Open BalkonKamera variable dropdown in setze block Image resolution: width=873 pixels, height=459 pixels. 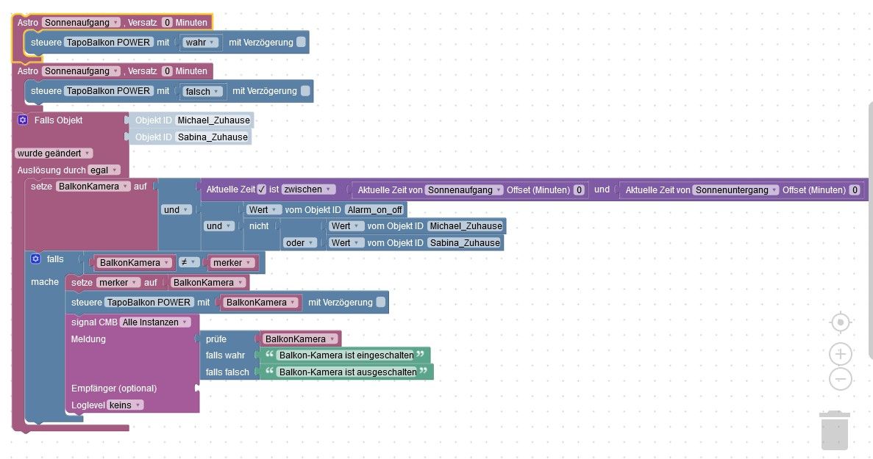93,186
